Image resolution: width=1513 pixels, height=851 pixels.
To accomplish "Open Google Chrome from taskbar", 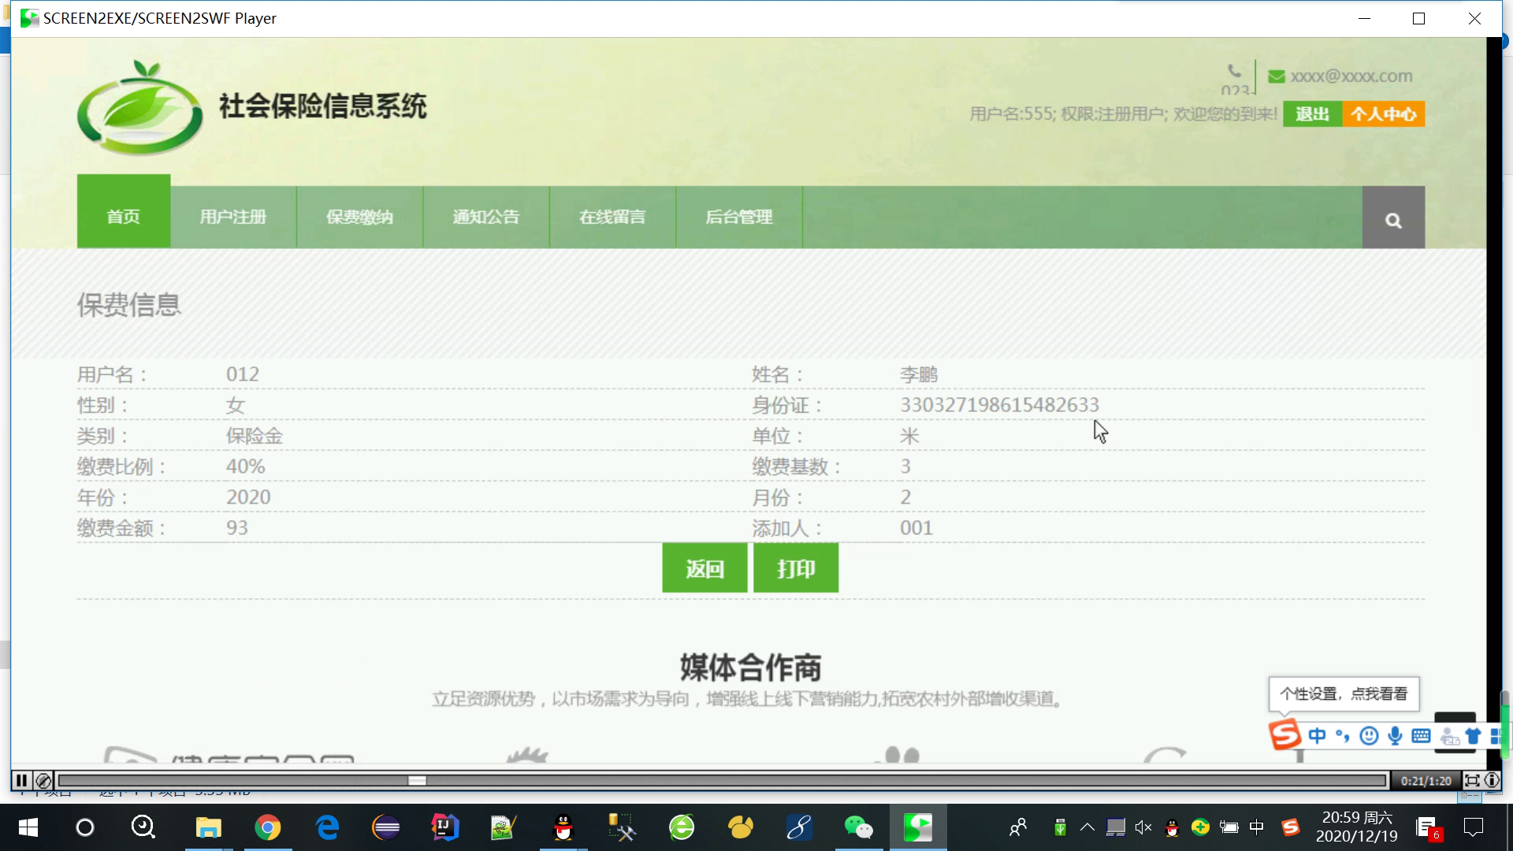I will click(x=268, y=827).
